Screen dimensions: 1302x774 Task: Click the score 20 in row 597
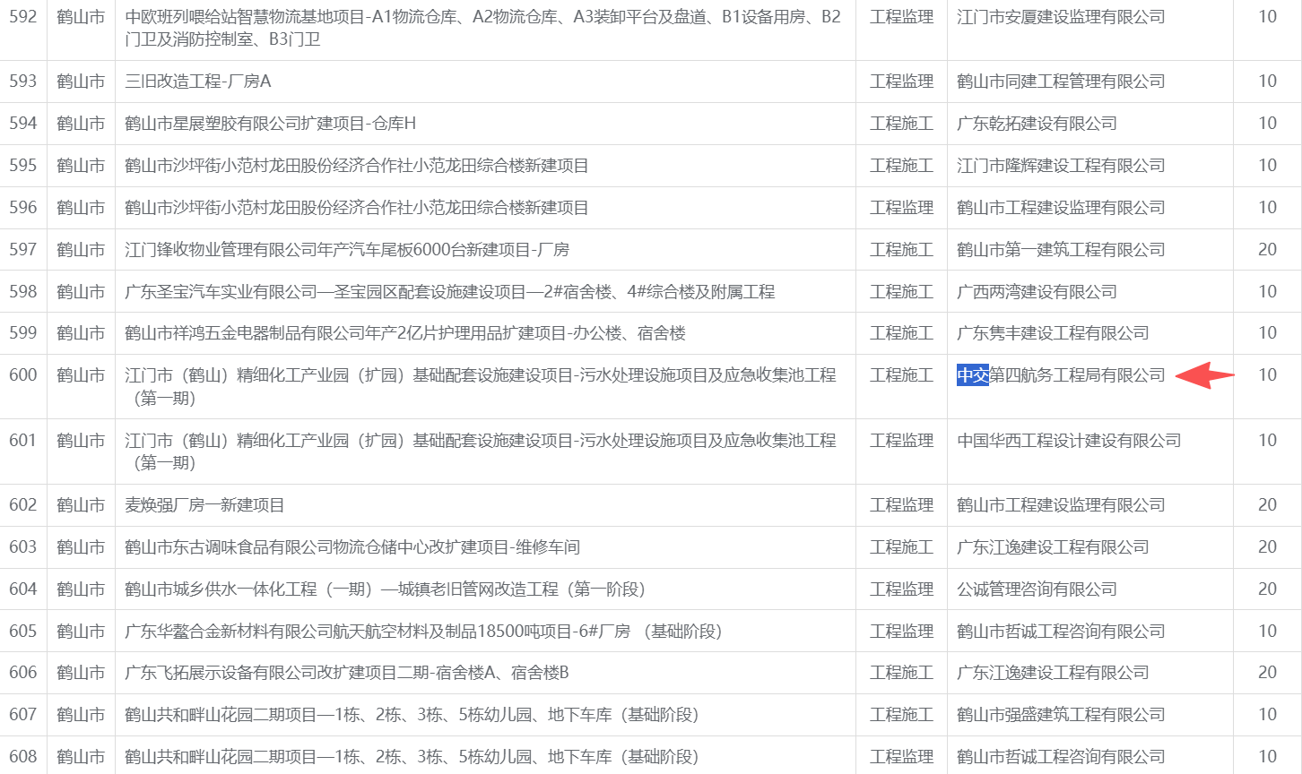1266,250
